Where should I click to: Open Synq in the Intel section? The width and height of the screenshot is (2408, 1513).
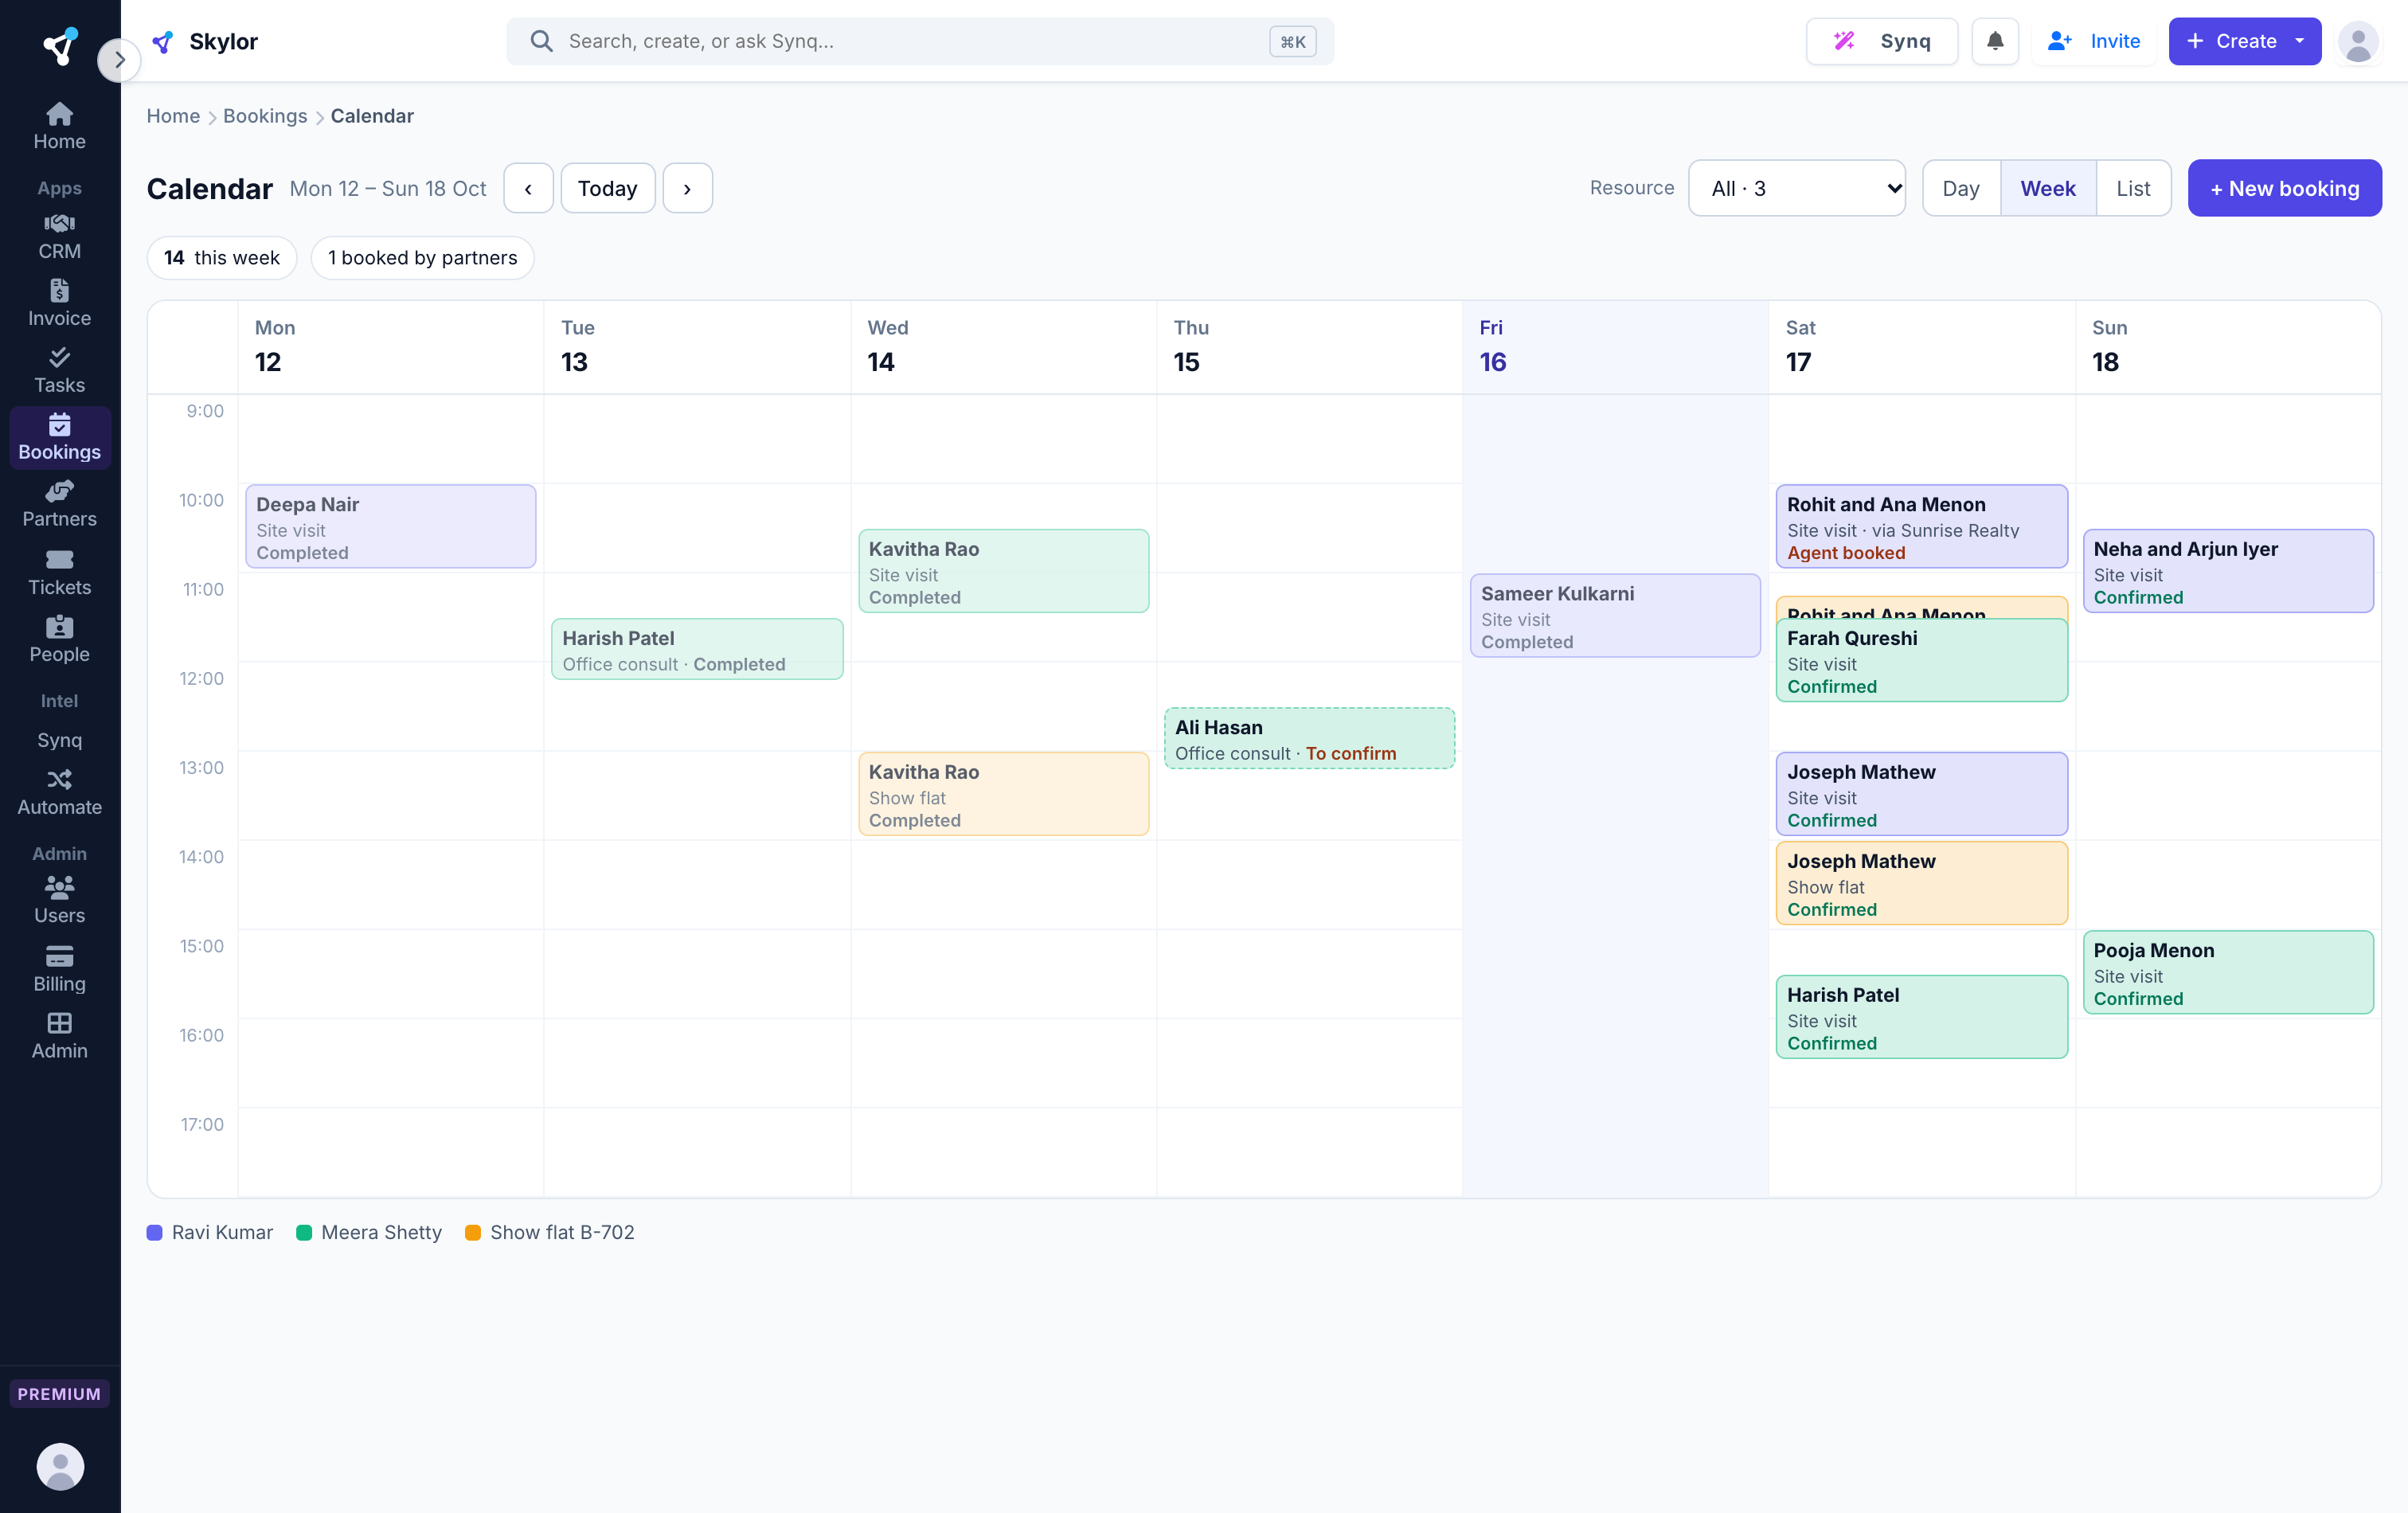pyautogui.click(x=59, y=740)
